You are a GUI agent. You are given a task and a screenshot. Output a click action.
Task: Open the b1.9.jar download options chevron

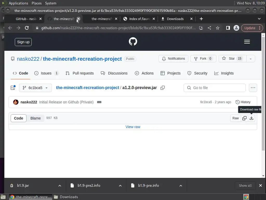pos(60,186)
